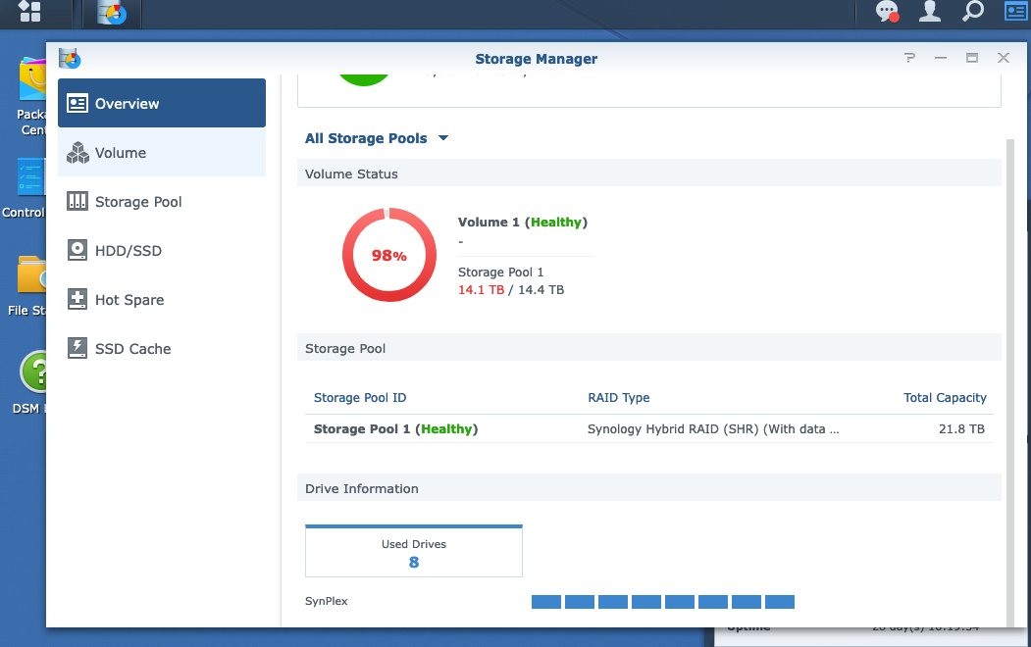1031x647 pixels.
Task: Open the user account options icon
Action: tap(929, 13)
